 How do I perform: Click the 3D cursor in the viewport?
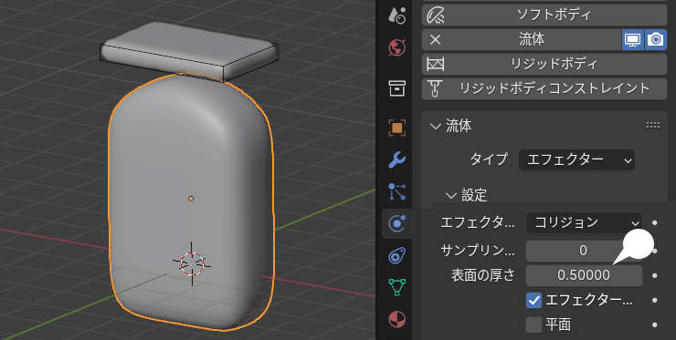tap(192, 263)
